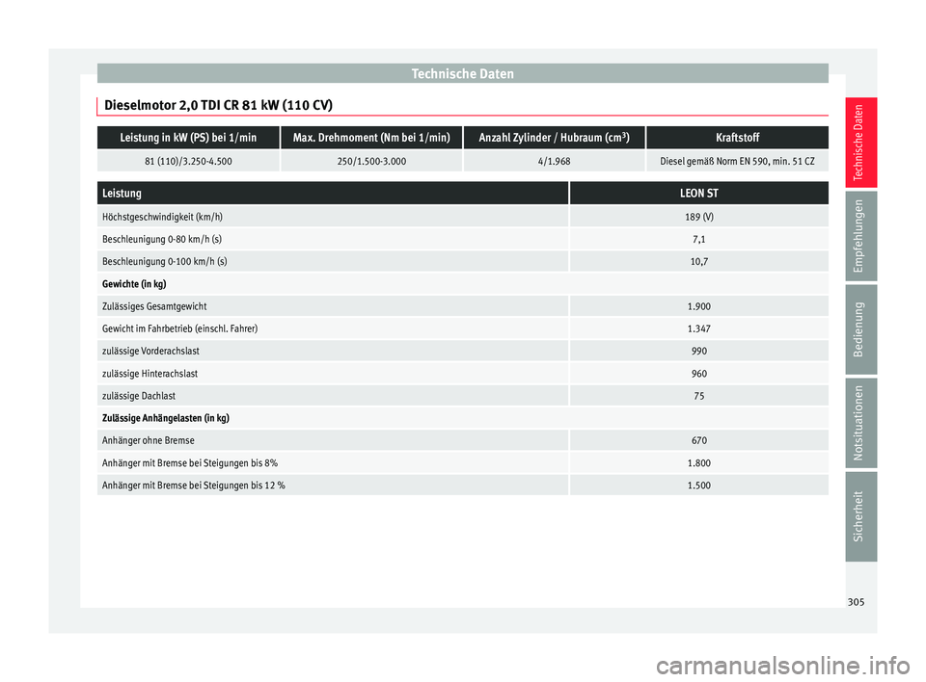
Task: Select the trailer load value 1.500
Action: click(x=699, y=485)
